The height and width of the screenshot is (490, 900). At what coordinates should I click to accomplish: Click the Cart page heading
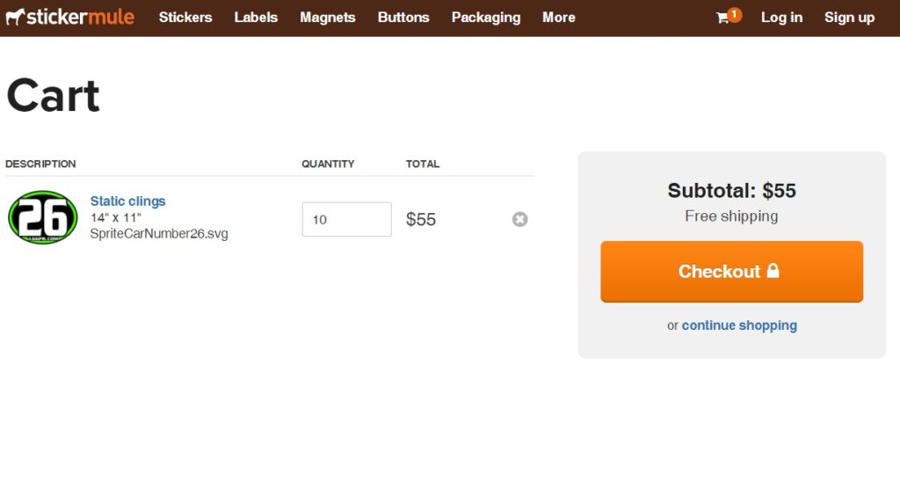click(53, 96)
